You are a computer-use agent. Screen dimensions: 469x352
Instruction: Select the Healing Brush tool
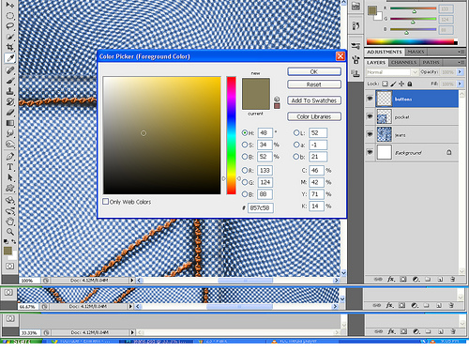click(x=10, y=69)
